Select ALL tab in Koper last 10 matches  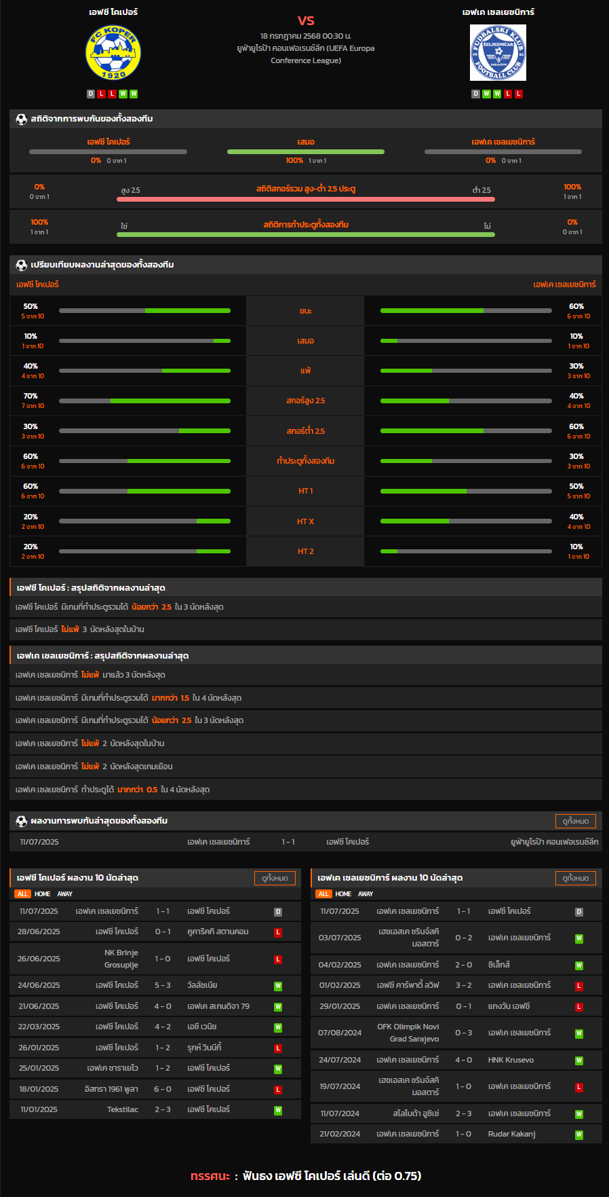coord(22,894)
